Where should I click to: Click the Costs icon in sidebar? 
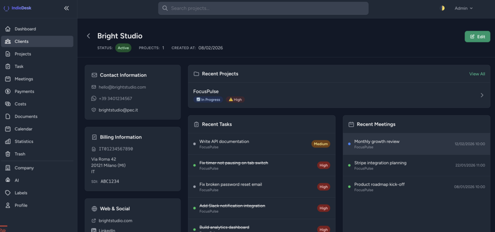pos(8,104)
